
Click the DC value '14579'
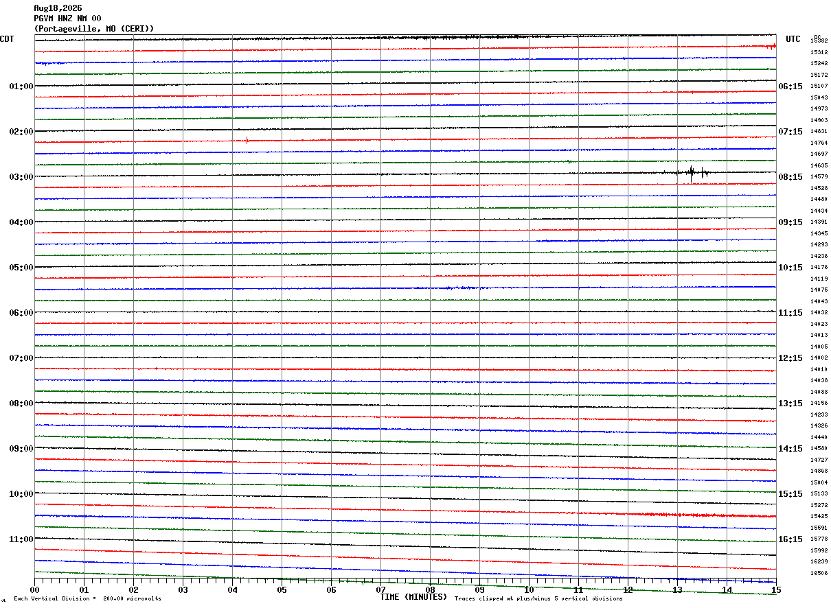[819, 177]
